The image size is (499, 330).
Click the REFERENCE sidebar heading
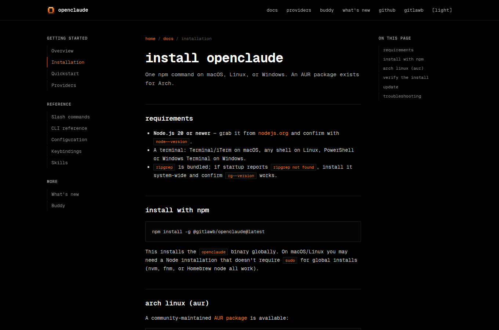[59, 104]
